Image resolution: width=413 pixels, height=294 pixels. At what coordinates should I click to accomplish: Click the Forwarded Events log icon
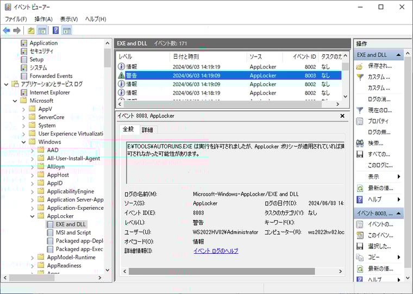pyautogui.click(x=24, y=76)
